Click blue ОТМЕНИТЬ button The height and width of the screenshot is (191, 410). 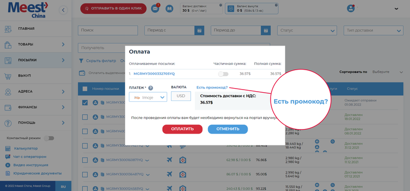click(x=228, y=129)
